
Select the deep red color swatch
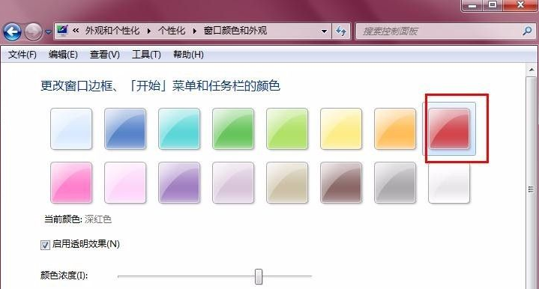tap(449, 129)
